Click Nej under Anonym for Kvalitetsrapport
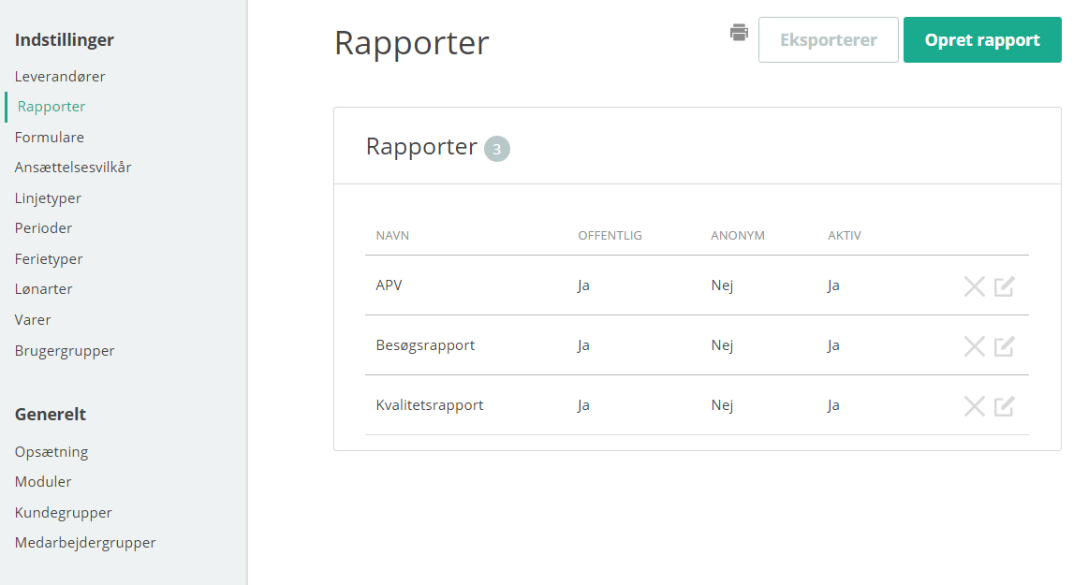Screen dimensions: 1088x585 pos(722,406)
